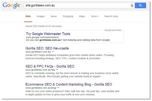
Task: Expand arrow beside gorillaseo.com.au/blog/ URL
Action: coord(58,88)
